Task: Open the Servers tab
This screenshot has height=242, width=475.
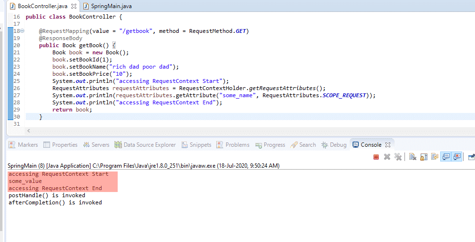Action: pyautogui.click(x=96, y=145)
